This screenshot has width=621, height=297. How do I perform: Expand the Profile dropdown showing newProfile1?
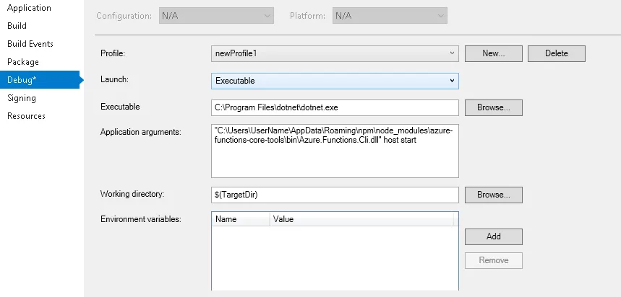point(335,53)
